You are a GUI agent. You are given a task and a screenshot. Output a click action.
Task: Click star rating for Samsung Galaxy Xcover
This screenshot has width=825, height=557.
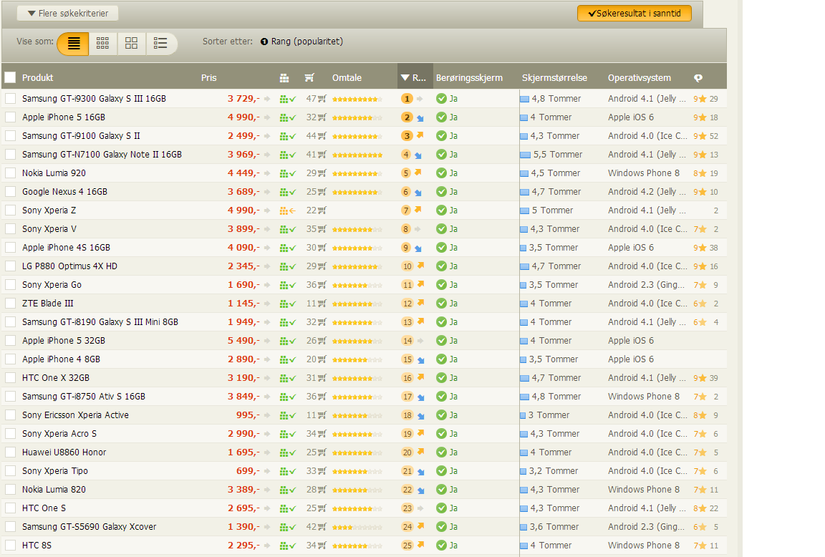(357, 527)
